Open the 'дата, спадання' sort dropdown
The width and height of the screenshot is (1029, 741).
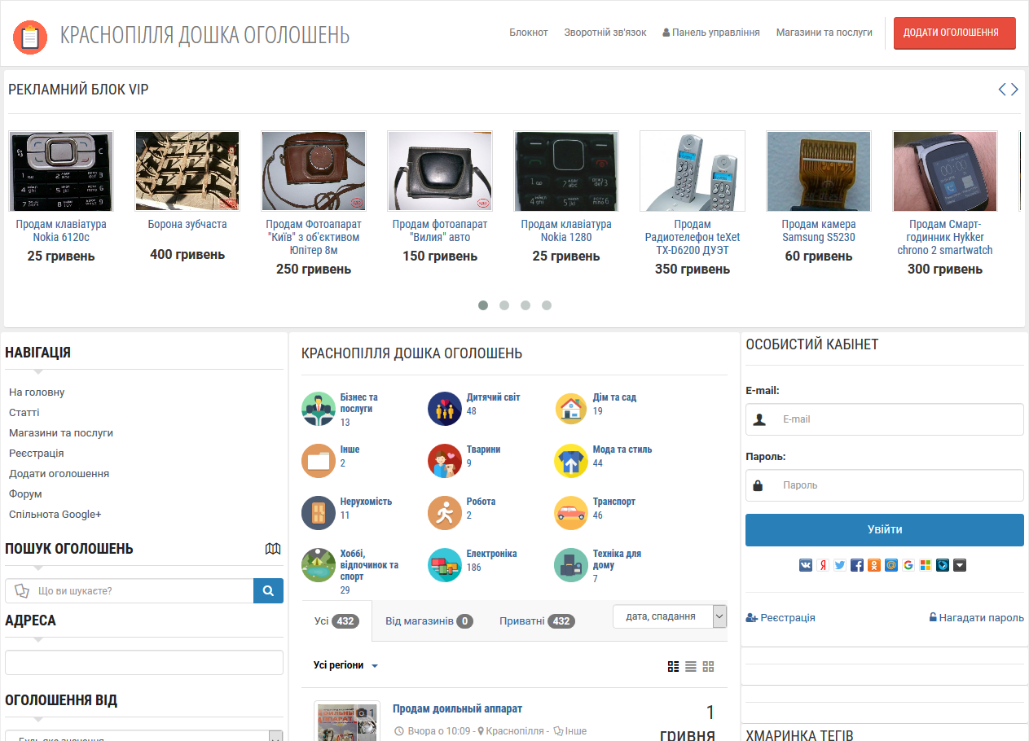click(x=669, y=616)
